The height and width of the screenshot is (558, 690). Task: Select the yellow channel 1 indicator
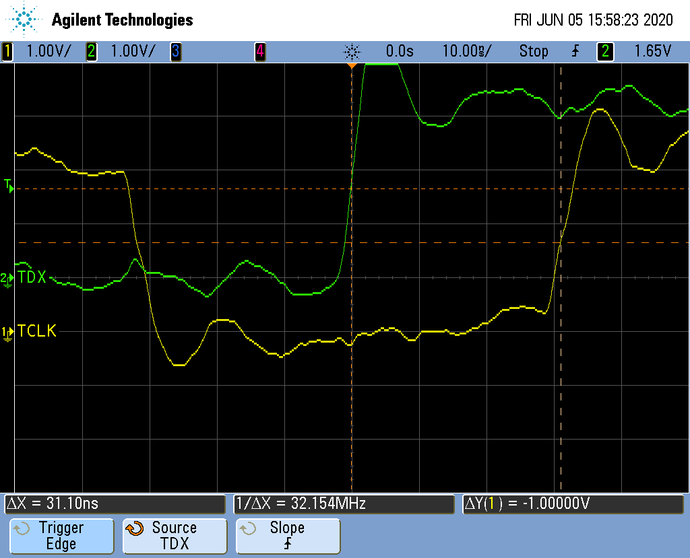[x=7, y=51]
